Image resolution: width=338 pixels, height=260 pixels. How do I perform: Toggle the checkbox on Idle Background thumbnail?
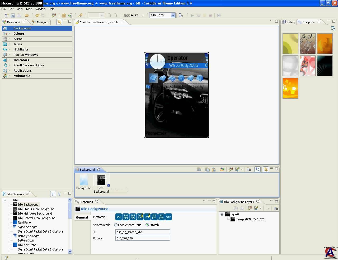click(x=109, y=185)
